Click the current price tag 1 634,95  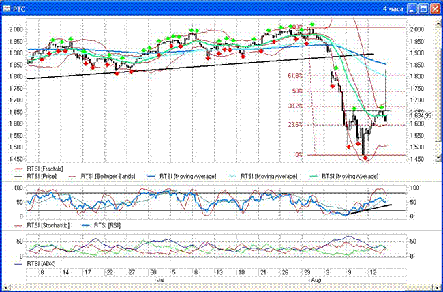point(421,115)
